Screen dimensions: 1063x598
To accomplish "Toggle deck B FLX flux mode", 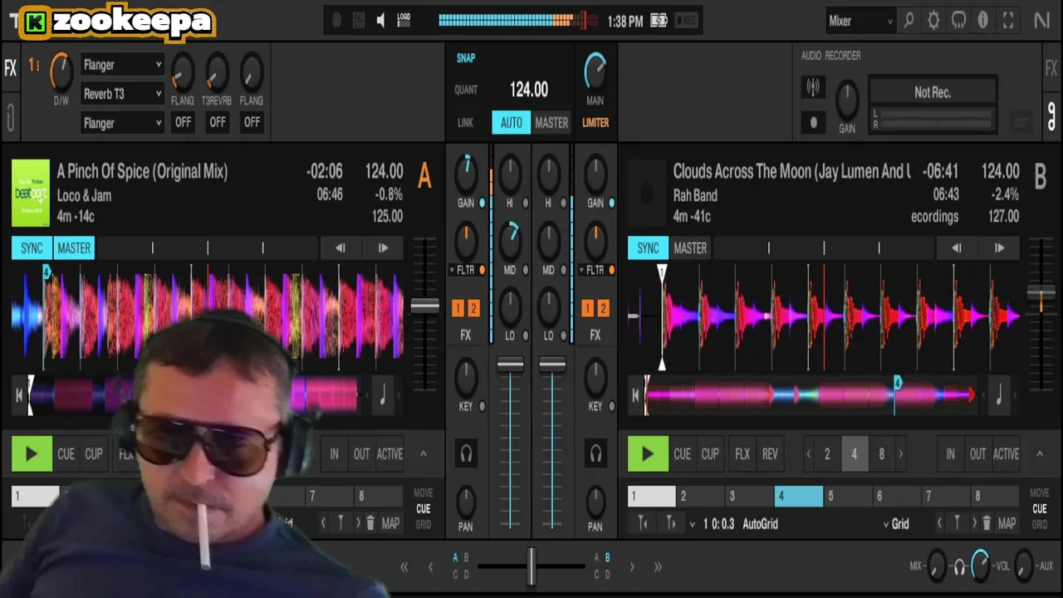I will pyautogui.click(x=742, y=453).
